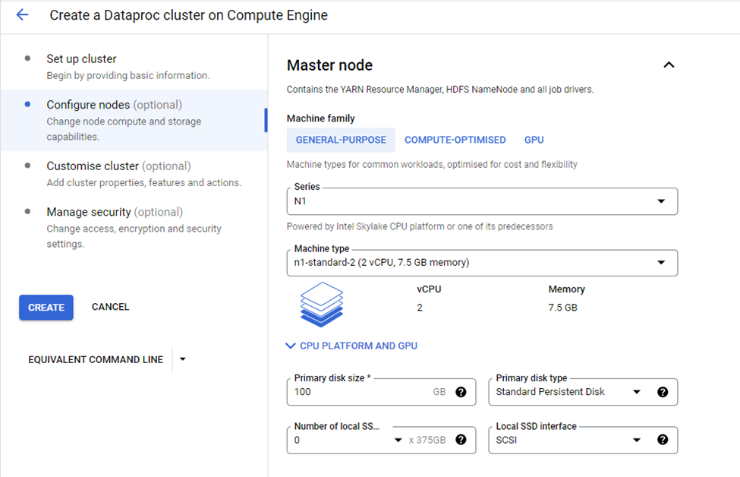Open the Series N1 dropdown
This screenshot has width=740, height=477.
tap(482, 202)
